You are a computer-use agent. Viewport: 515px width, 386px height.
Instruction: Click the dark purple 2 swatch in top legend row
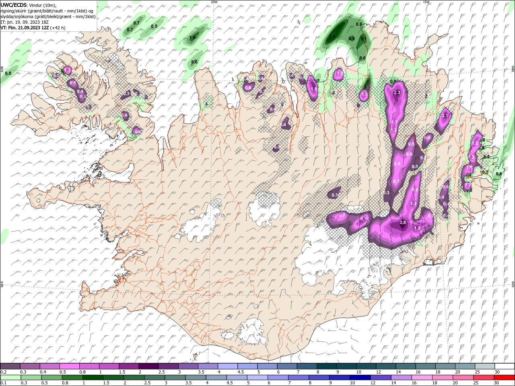(x=148, y=366)
